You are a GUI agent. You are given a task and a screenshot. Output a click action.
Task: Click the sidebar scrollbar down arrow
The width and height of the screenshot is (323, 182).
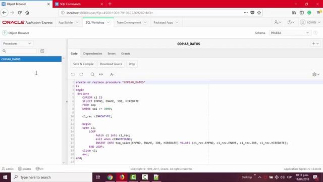pos(64,163)
